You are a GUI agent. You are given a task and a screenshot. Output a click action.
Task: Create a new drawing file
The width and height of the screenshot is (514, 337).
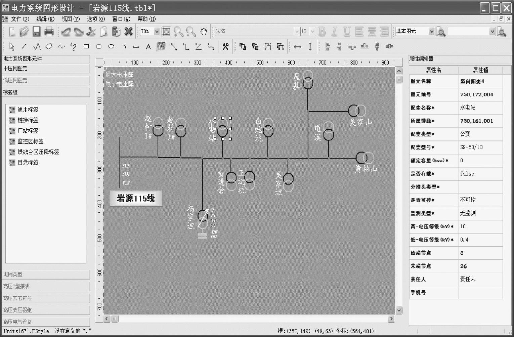12,32
